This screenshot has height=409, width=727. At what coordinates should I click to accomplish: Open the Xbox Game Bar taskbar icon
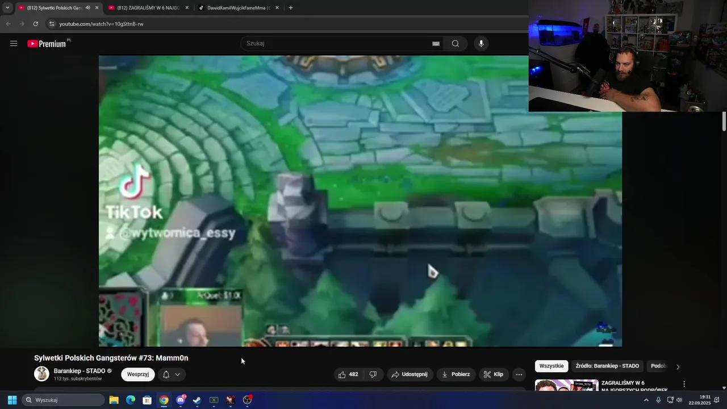pos(214,400)
